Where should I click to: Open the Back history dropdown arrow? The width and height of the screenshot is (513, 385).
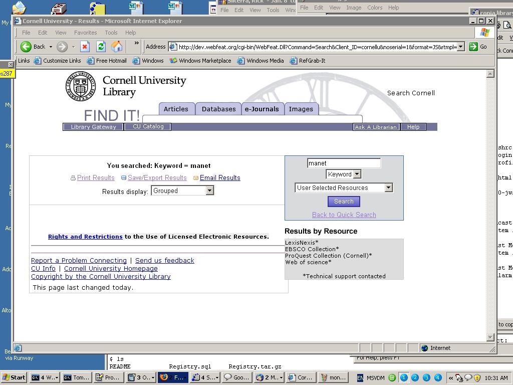[51, 47]
